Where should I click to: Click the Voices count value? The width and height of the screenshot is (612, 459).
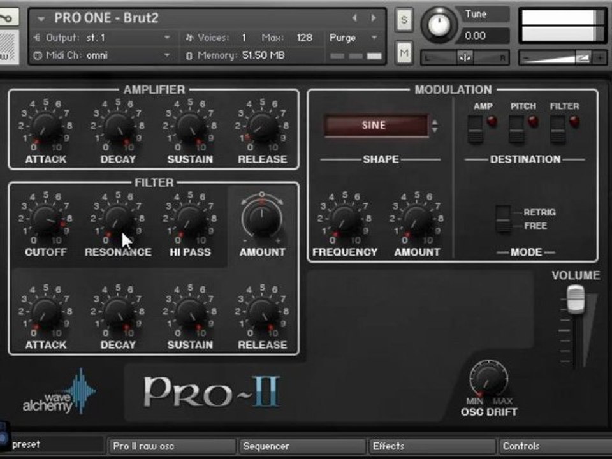[244, 38]
